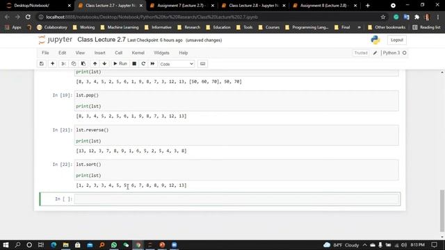
Task: Cut selected cells with scissors icon
Action: (63, 64)
